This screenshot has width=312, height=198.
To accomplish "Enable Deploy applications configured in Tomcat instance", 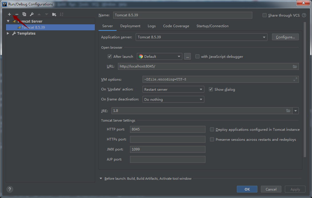I will coord(212,130).
